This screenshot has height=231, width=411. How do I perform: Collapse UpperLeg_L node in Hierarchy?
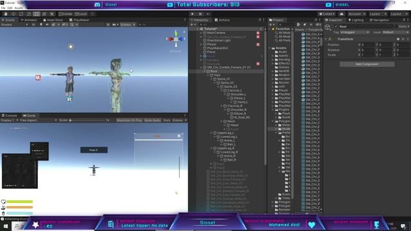pyautogui.click(x=211, y=133)
